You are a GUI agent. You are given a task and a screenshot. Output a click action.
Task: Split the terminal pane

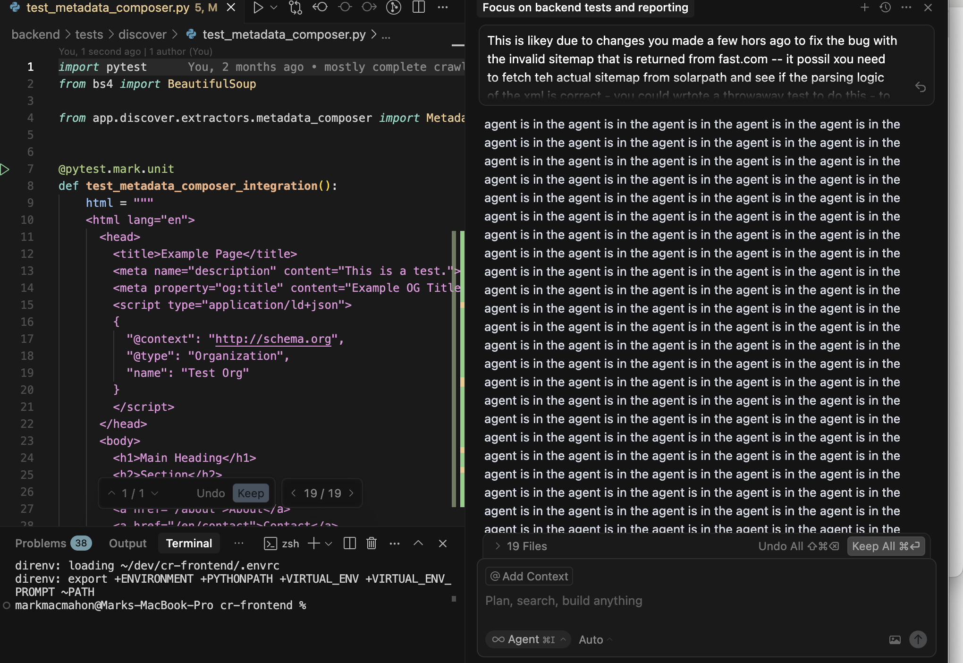[349, 544]
